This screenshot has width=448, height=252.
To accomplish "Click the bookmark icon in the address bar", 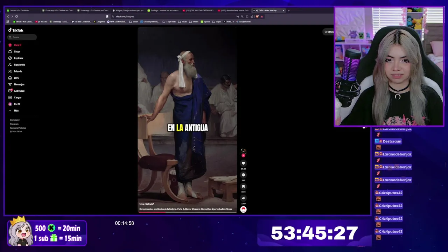I will (x=107, y=16).
